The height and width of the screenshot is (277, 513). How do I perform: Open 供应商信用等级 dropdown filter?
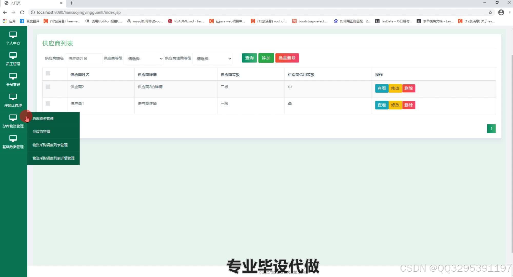[212, 58]
